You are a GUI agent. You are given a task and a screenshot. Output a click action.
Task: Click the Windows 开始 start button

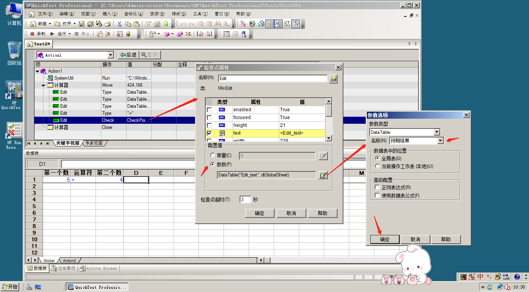point(10,287)
